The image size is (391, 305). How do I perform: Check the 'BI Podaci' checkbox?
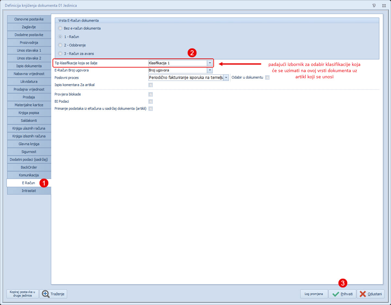click(150, 101)
